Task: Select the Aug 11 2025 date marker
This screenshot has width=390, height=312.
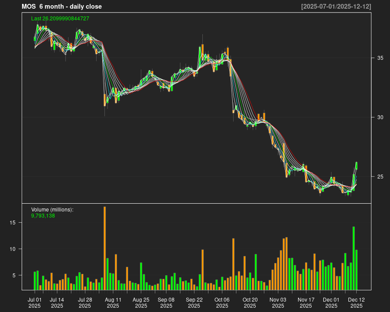Action: coord(113,302)
